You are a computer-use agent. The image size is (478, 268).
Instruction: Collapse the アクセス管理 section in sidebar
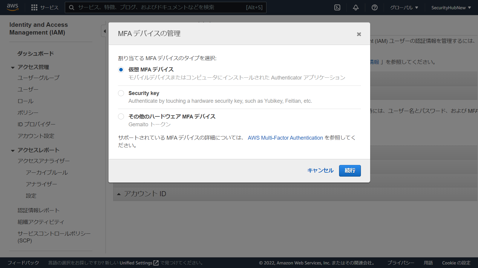point(13,68)
